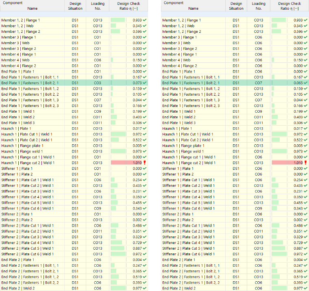Screen dimensions: 309x291
Task: Click ratio value 0.065 in right table
Action: (298, 83)
